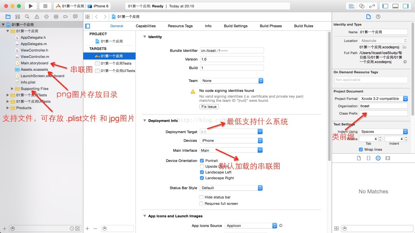Open the breakpoint navigator

click(x=66, y=17)
